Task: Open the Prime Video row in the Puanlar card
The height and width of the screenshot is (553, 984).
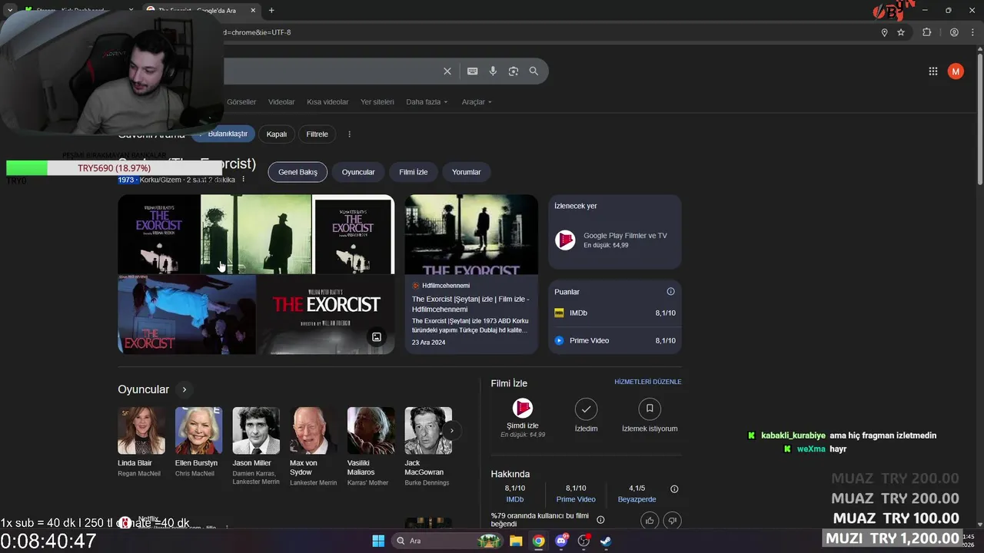Action: coord(615,340)
